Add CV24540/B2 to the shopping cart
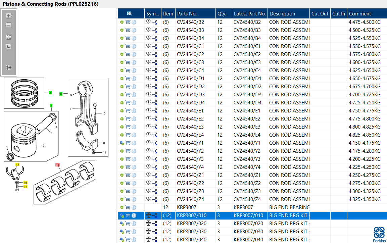The width and height of the screenshot is (387, 243). tap(128, 22)
